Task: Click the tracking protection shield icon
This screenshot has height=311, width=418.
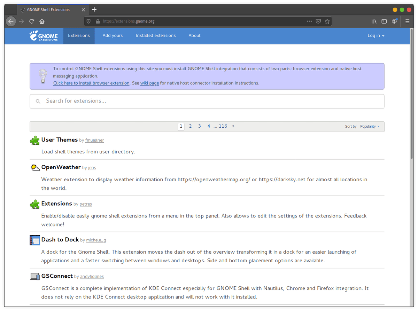Action: [88, 21]
